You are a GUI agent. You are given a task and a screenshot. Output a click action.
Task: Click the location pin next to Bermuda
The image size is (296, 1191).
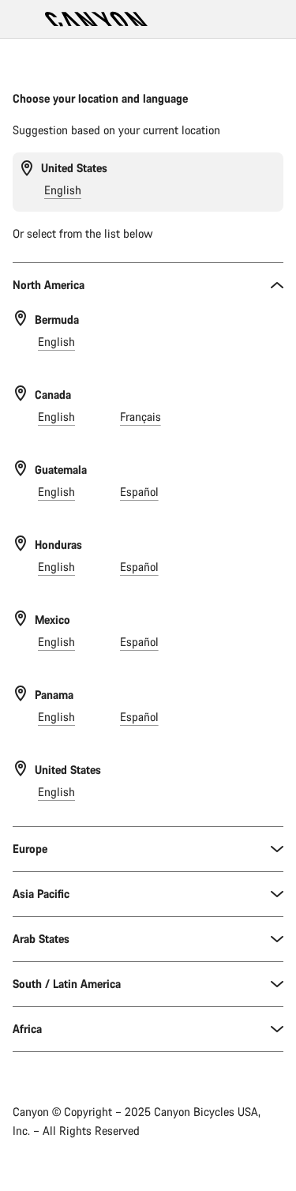click(21, 318)
